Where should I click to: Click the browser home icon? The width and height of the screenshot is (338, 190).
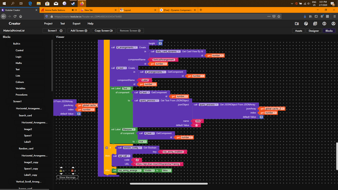pos(21,16)
